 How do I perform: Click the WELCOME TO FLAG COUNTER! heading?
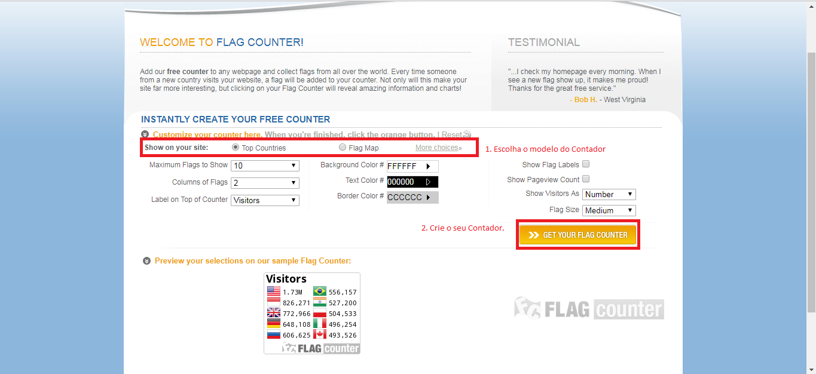pyautogui.click(x=222, y=42)
